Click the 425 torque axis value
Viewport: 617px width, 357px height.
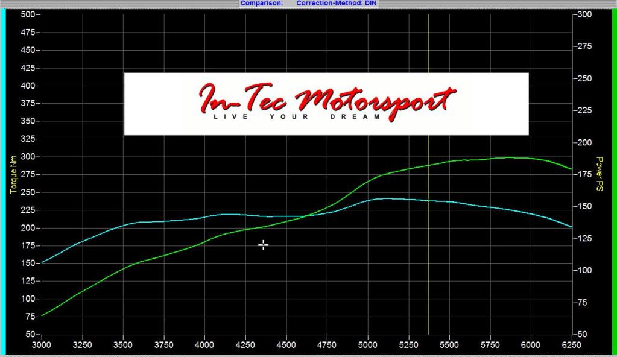(x=28, y=68)
